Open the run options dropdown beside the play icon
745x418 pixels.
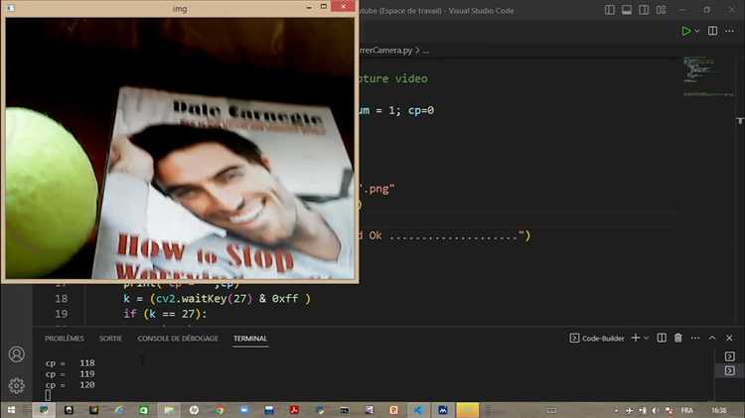[x=697, y=31]
